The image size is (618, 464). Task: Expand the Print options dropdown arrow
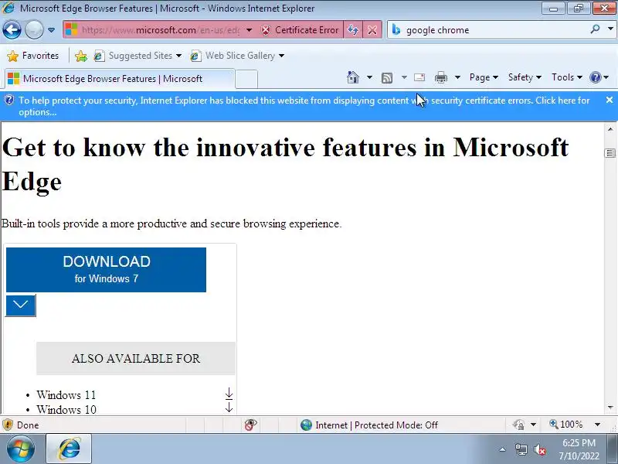[x=457, y=77]
